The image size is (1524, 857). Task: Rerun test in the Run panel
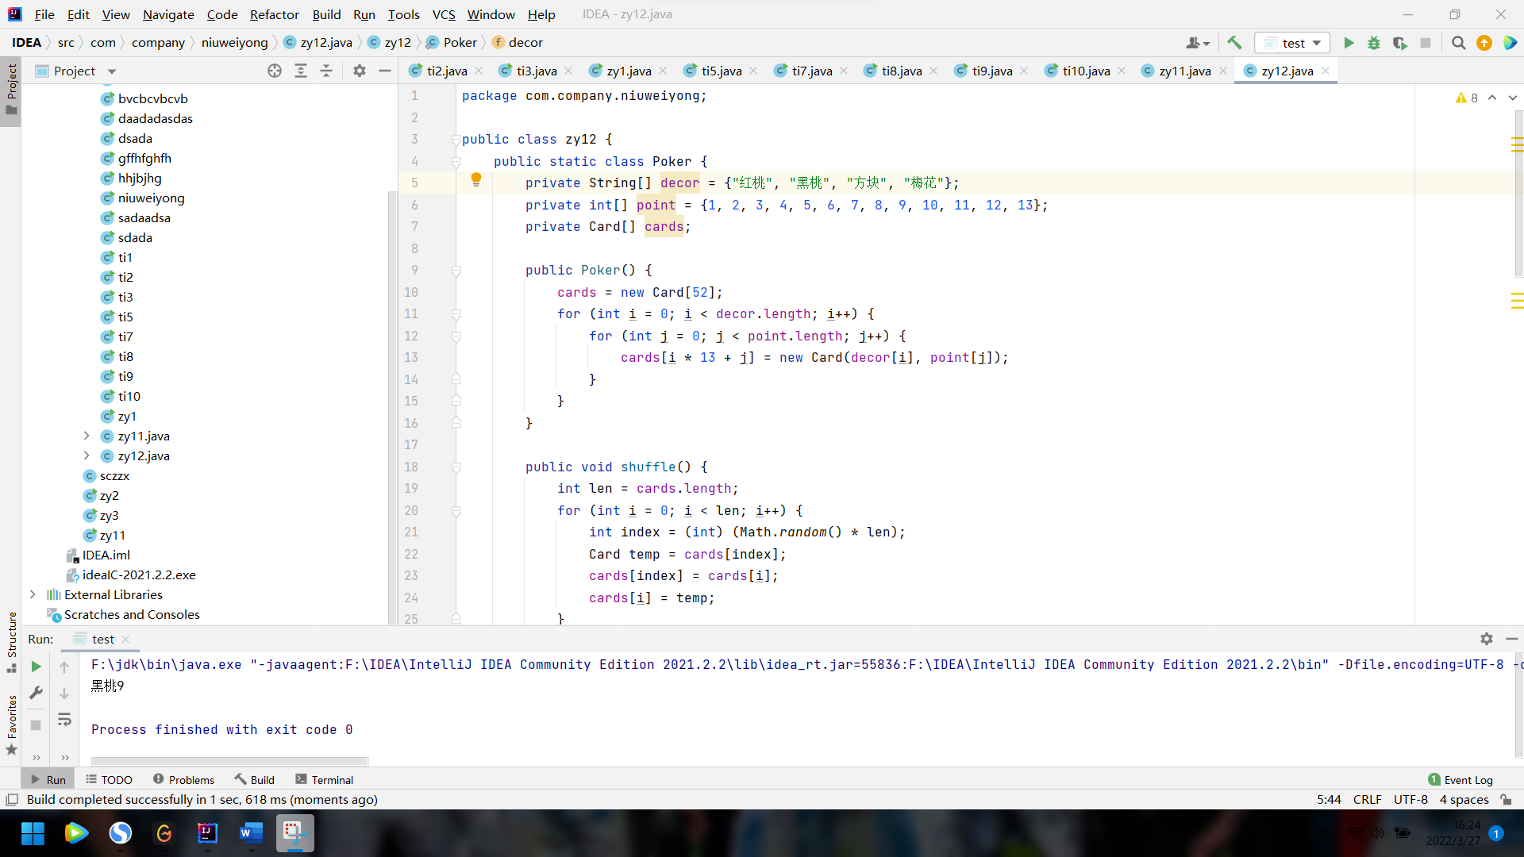click(x=36, y=667)
